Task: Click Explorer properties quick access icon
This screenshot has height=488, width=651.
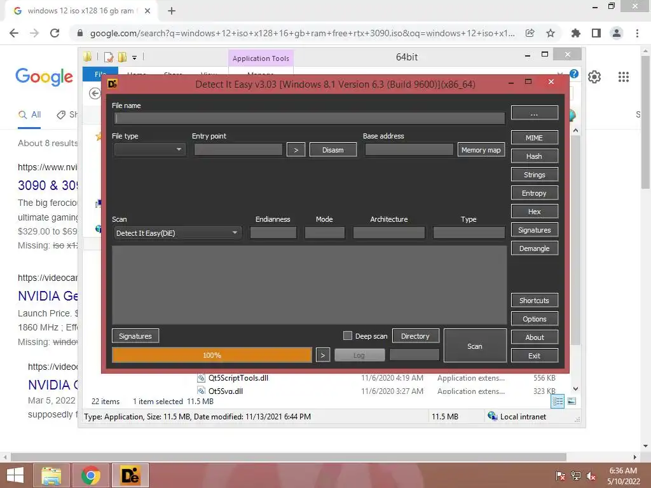Action: 109,57
